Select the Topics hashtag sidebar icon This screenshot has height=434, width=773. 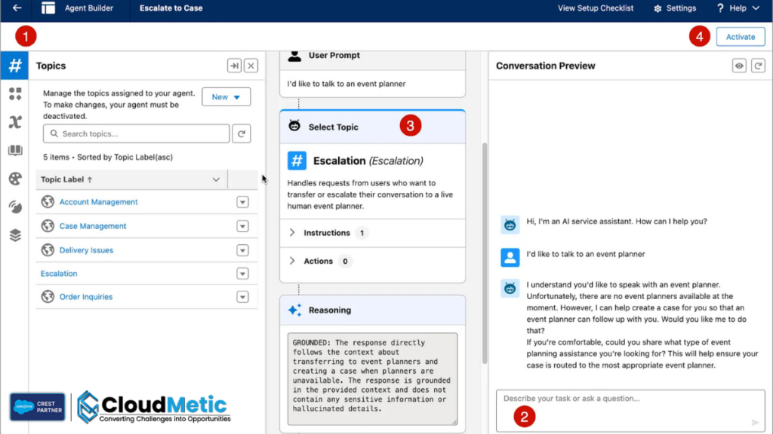[14, 66]
